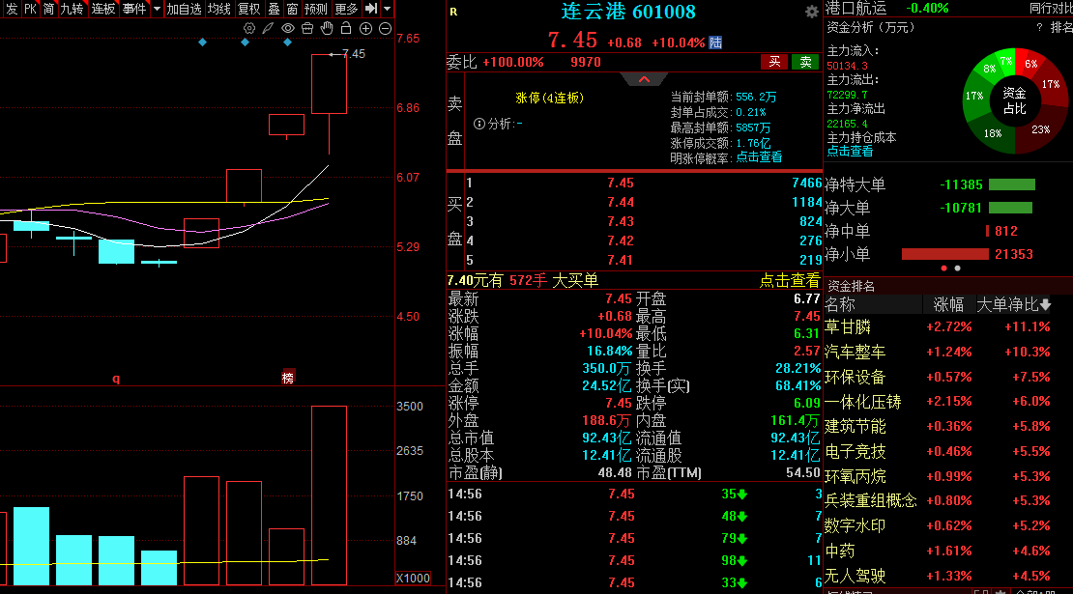The image size is (1073, 594).
Task: Click the analysis info icon beside 分析
Action: point(479,124)
